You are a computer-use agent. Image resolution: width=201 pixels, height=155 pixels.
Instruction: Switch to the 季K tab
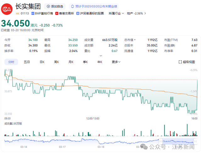coord(85,62)
